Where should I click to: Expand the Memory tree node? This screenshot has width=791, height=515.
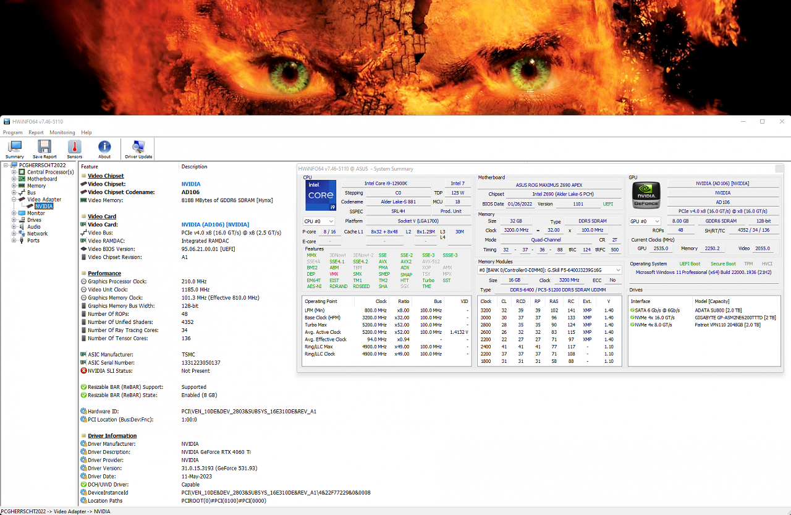pos(14,186)
